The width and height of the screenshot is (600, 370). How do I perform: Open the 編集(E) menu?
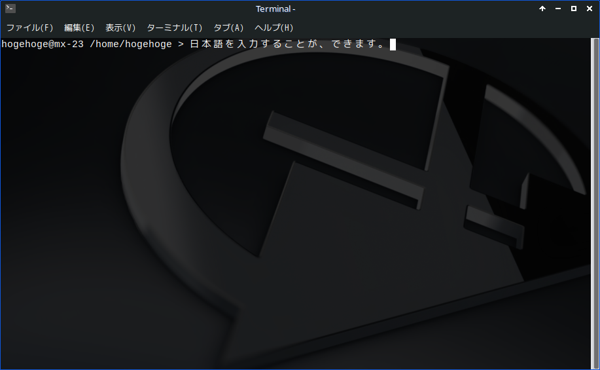[x=79, y=28]
